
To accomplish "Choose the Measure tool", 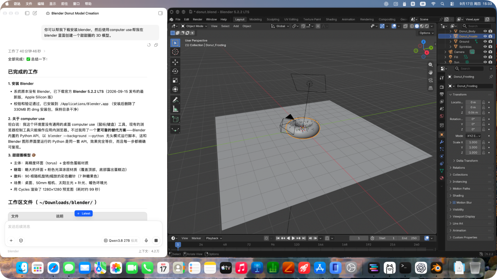I will click(x=175, y=109).
